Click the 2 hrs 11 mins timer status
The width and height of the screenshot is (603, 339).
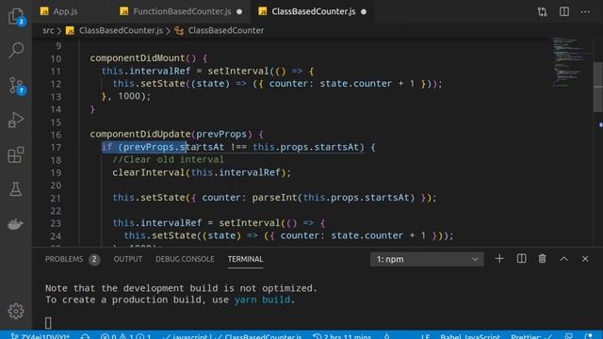click(342, 336)
